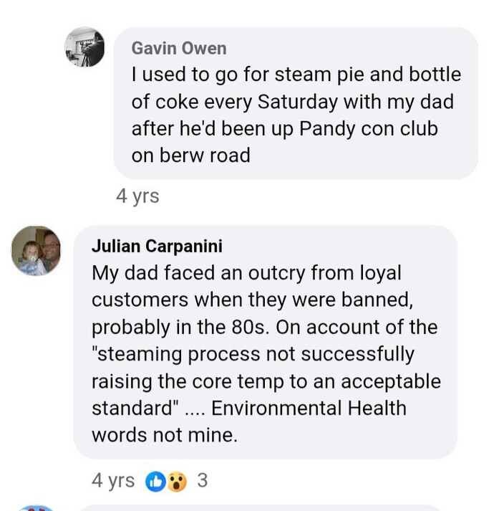The width and height of the screenshot is (494, 511).
Task: Open Gavin Owen's profile picture
Action: point(84,47)
